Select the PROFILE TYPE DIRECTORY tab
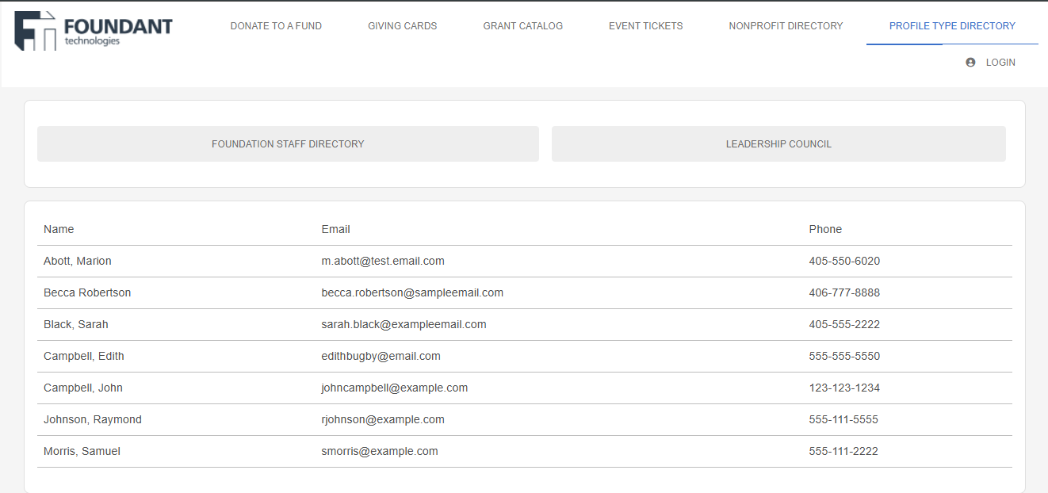The width and height of the screenshot is (1048, 493). pyautogui.click(x=952, y=25)
